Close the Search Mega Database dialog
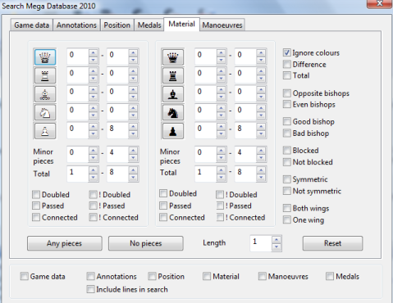This screenshot has height=303, width=393. 379,3
